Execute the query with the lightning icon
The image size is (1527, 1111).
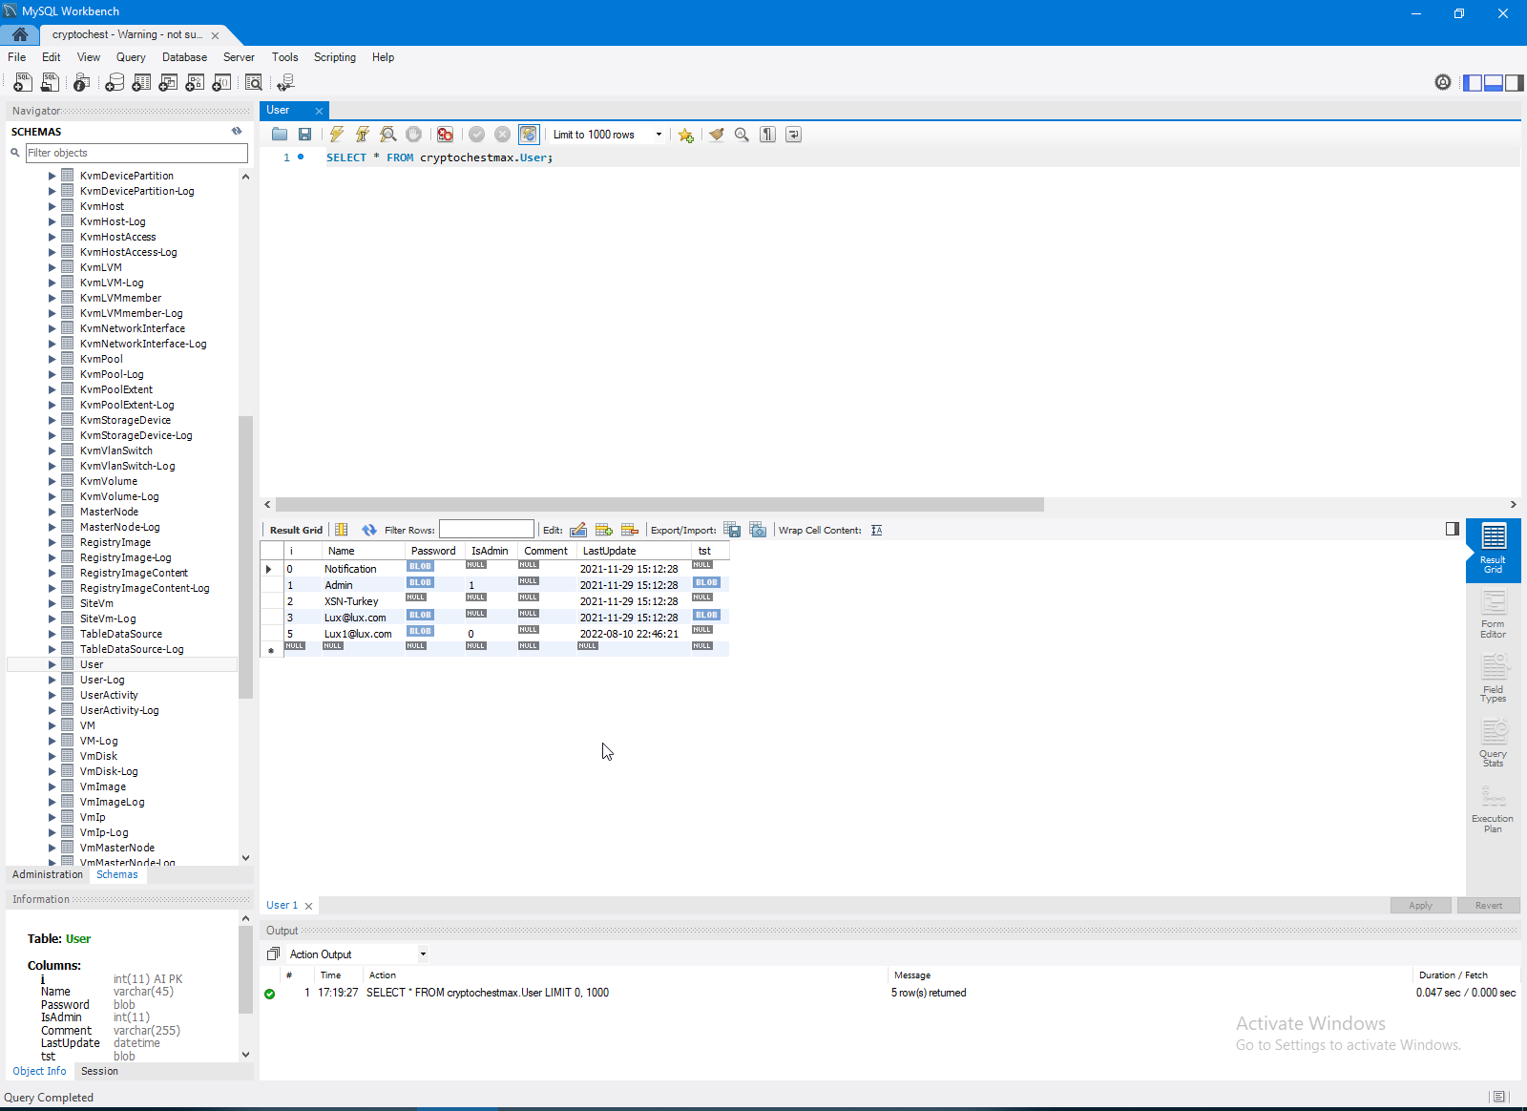[x=337, y=135]
